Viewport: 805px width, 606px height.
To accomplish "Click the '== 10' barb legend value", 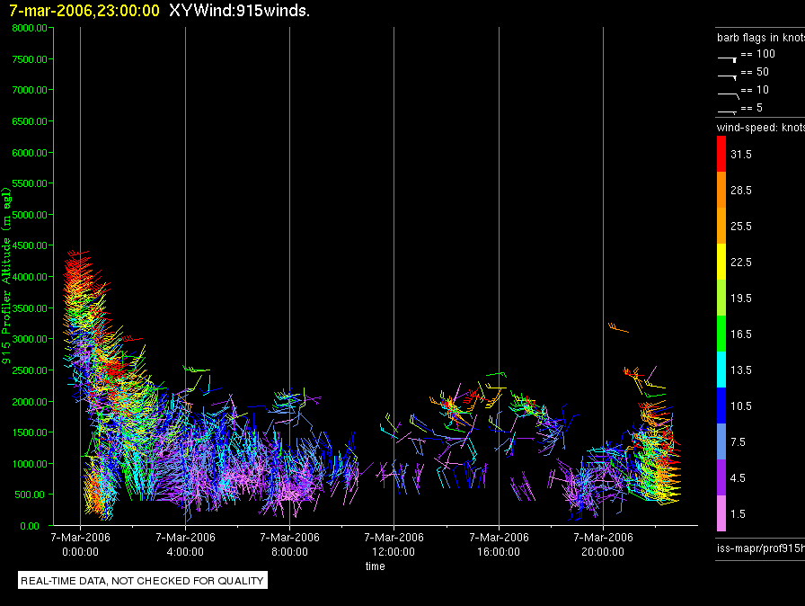I will (755, 90).
